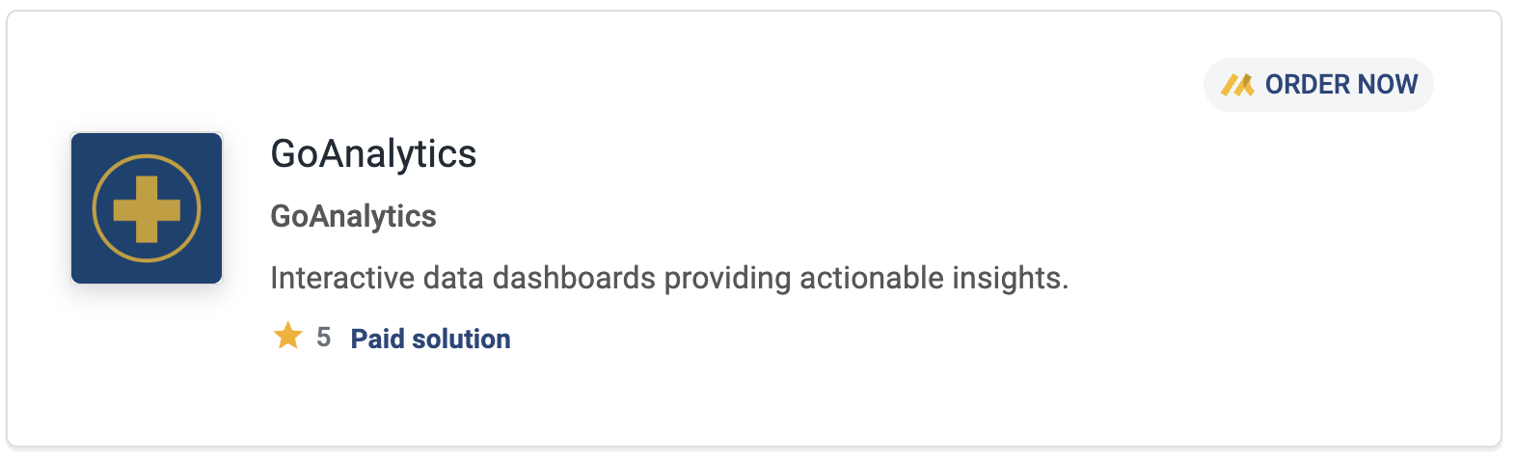Screen dimensions: 1516x463
Task: Select the bold GoAnalytics vendor name
Action: 353,216
